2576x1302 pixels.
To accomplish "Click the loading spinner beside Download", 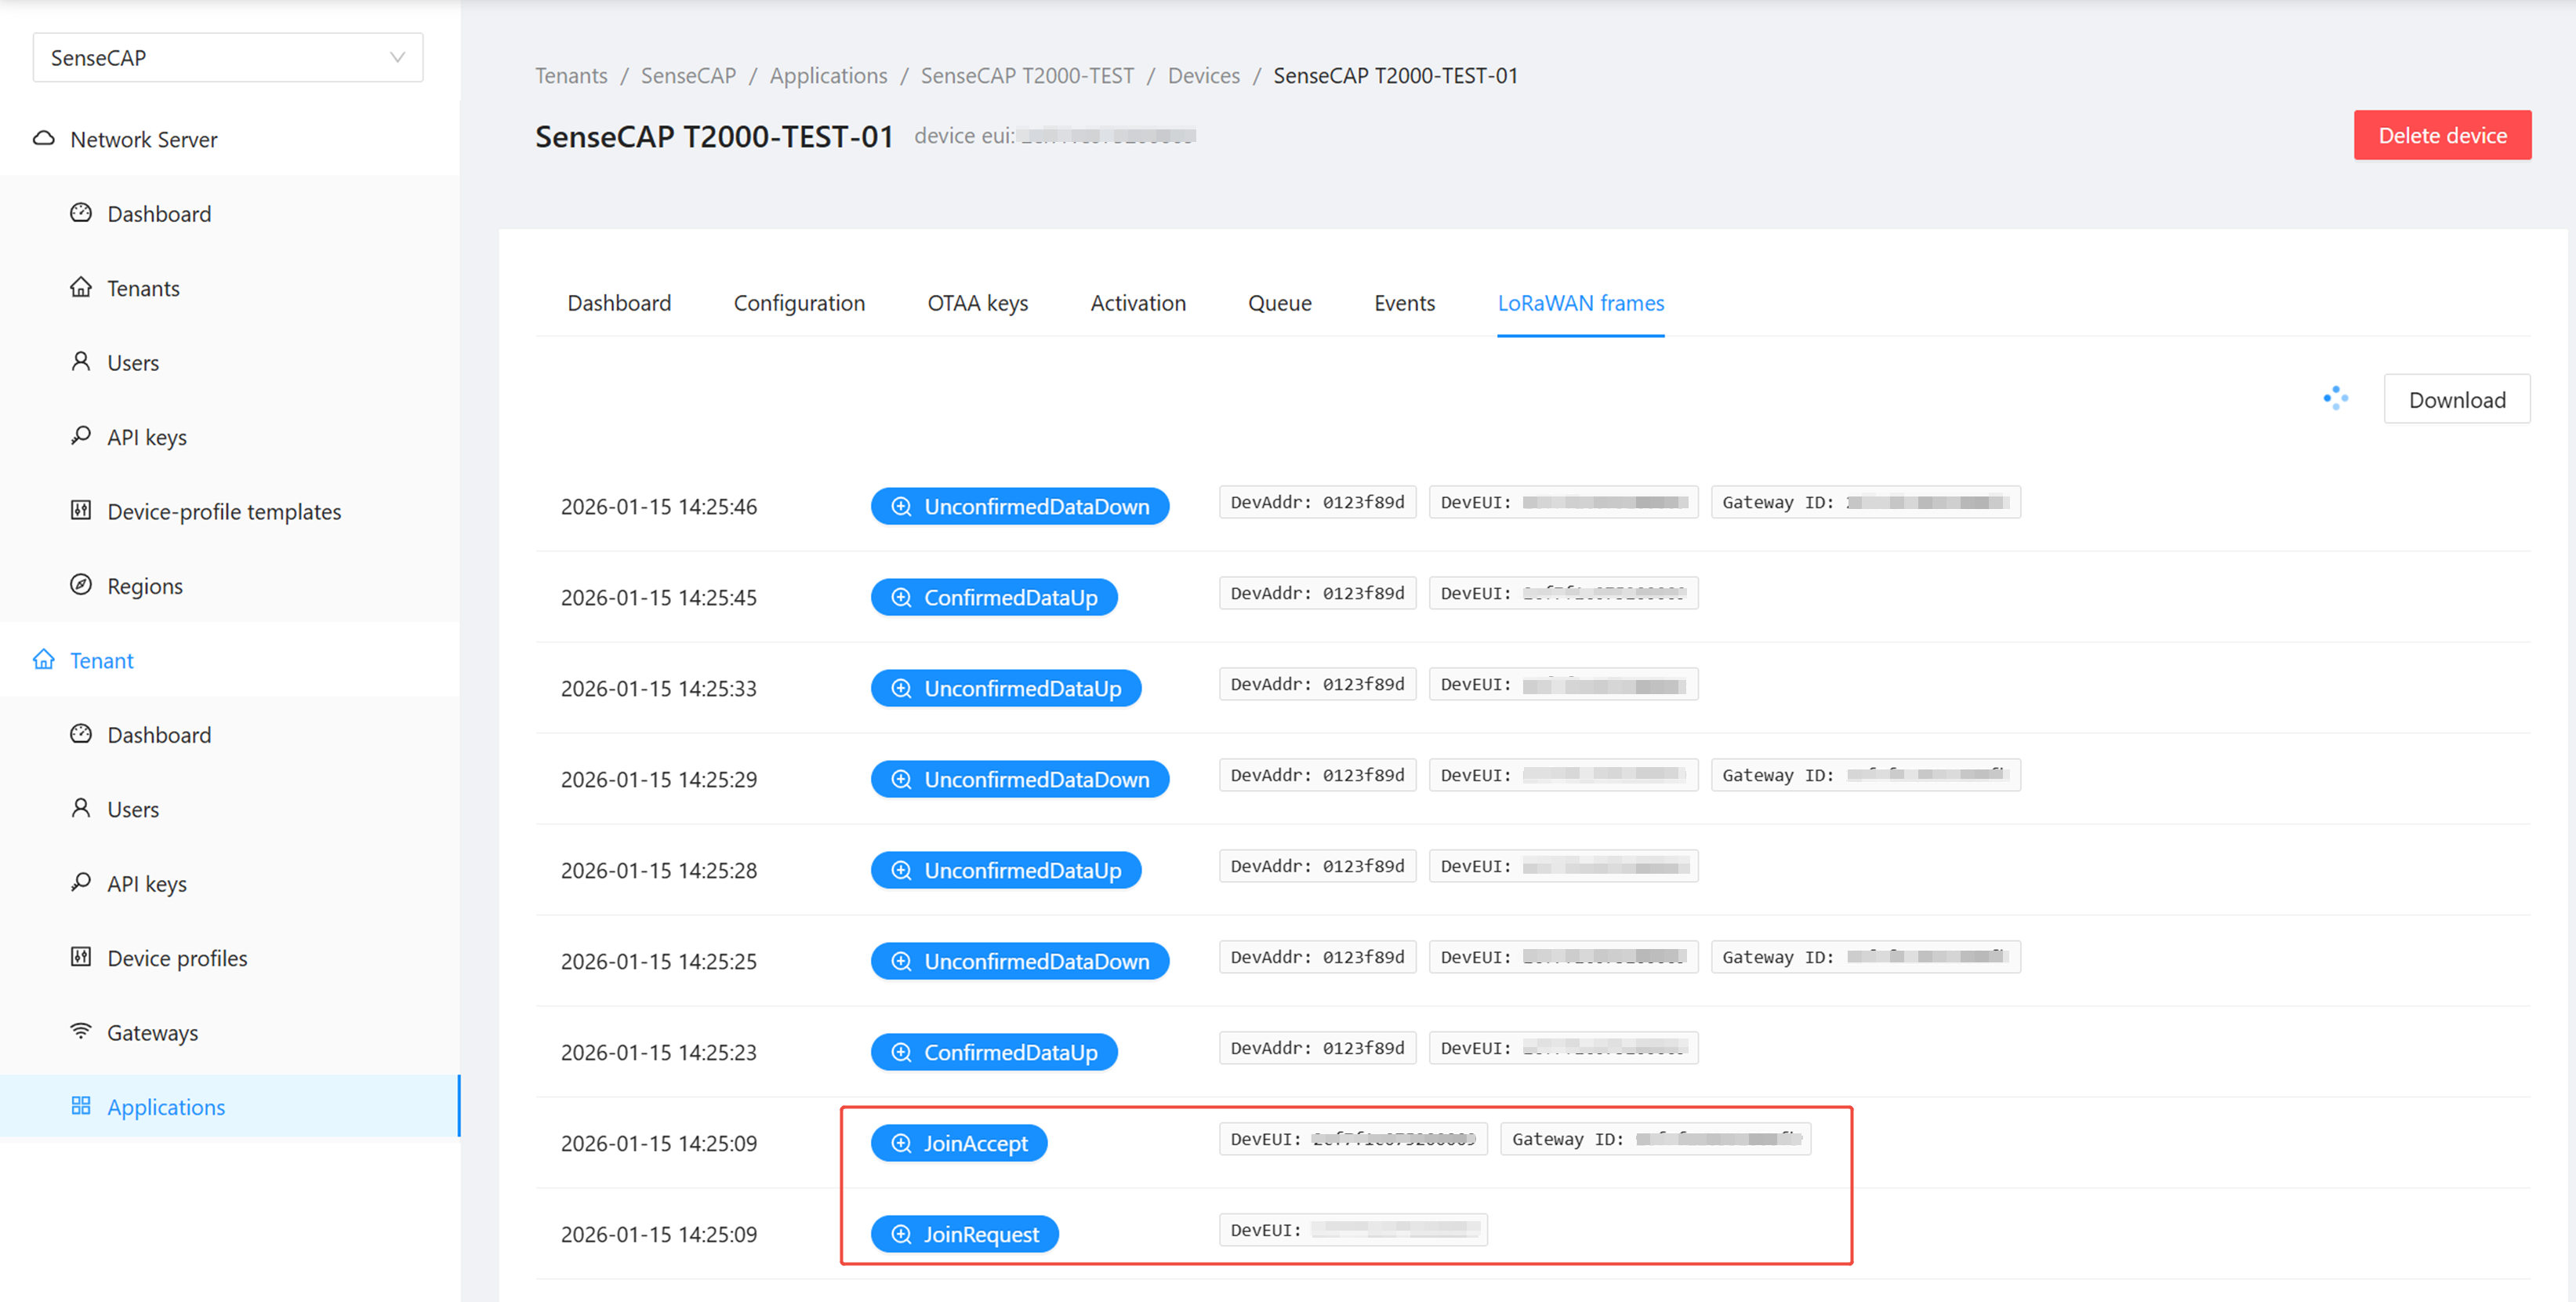I will click(x=2335, y=399).
